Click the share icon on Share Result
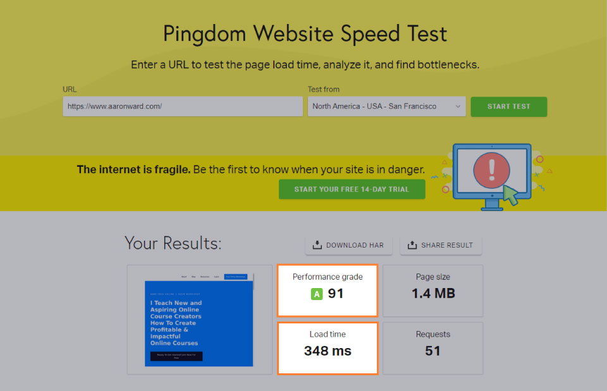The image size is (607, 391). pos(412,245)
